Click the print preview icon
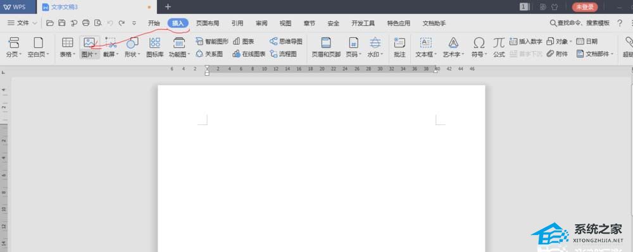 pos(97,23)
